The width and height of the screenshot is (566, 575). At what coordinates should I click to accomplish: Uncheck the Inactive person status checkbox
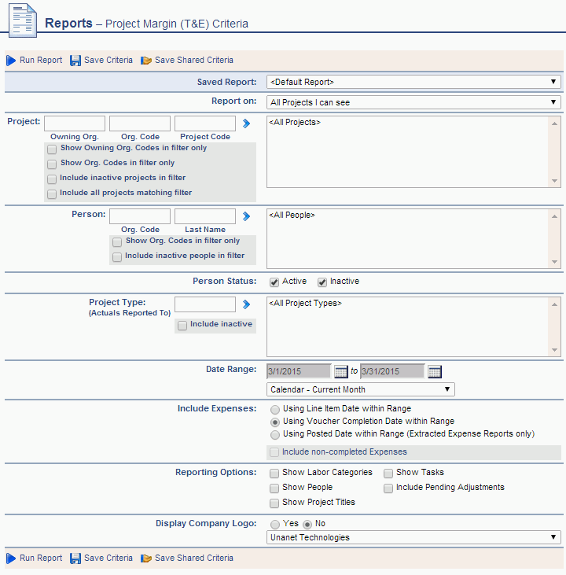[322, 282]
